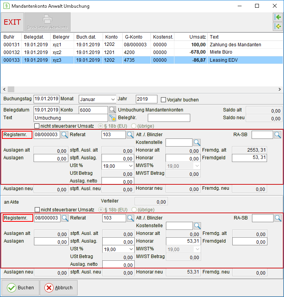Screen dimensions: 284x297
Task: Open the upper USt % dropdown
Action: (x=118, y=166)
